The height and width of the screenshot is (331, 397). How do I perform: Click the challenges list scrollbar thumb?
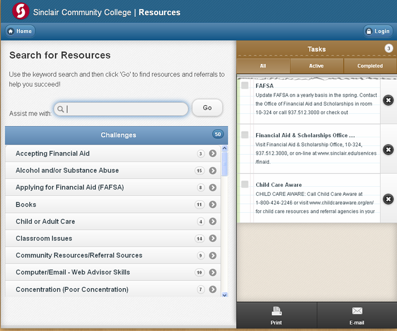[x=224, y=163]
